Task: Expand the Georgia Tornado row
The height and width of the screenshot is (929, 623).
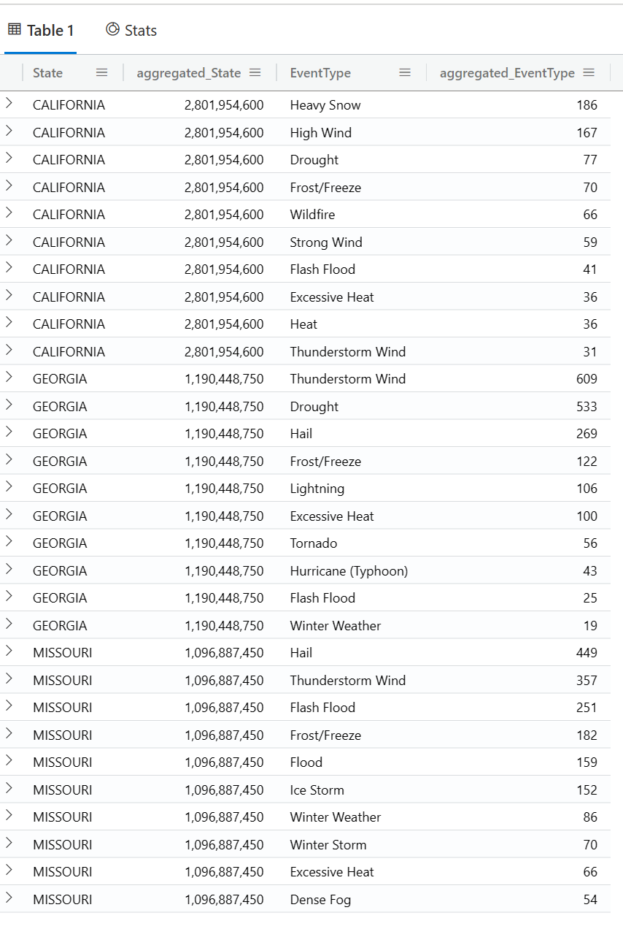Action: tap(9, 542)
